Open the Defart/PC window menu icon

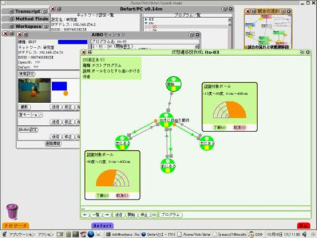coord(59,9)
